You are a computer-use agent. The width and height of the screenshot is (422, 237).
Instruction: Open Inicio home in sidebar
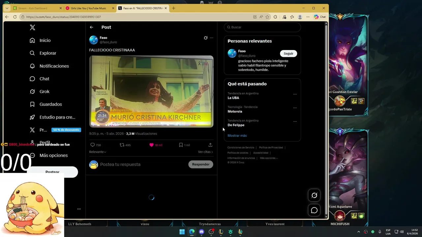40,40
